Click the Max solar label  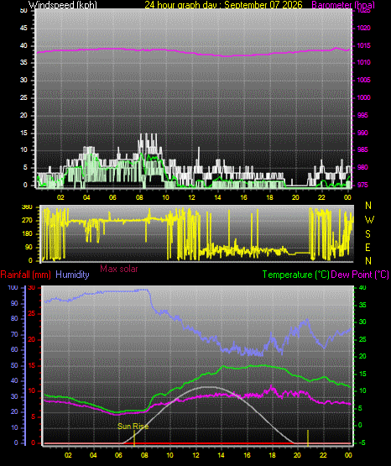point(119,269)
